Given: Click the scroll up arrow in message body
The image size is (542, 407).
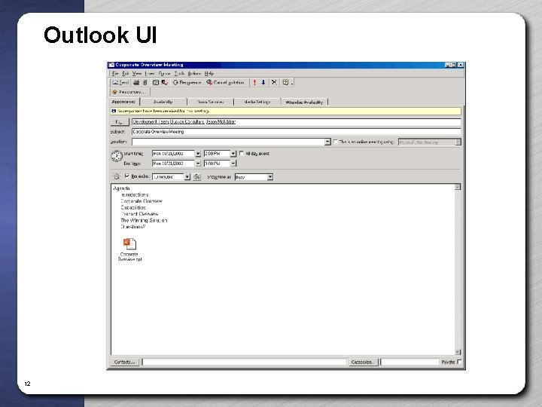Looking at the screenshot, I should 458,187.
